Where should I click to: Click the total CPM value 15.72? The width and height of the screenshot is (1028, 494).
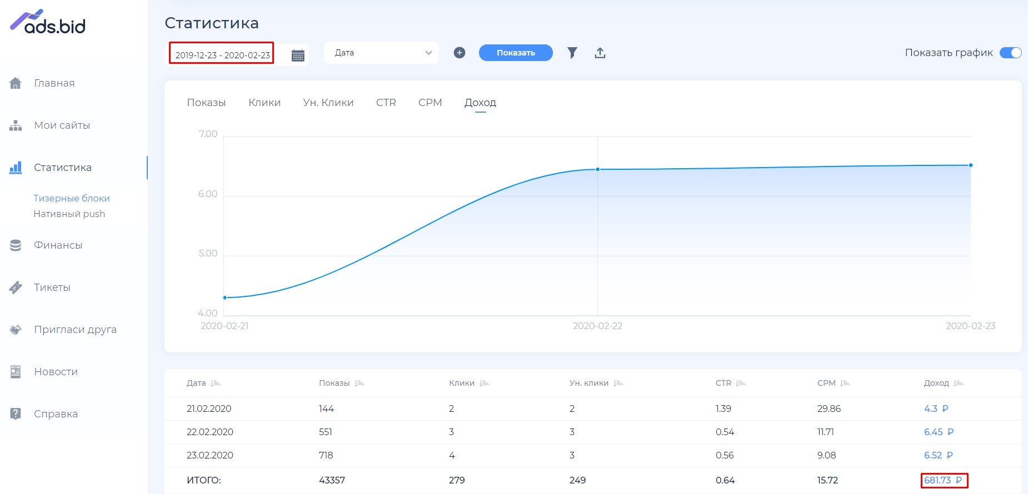click(x=828, y=480)
